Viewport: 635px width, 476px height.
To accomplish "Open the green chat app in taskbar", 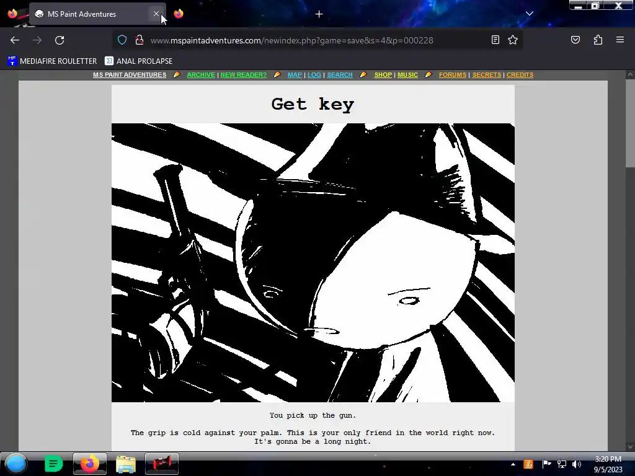I will tap(53, 464).
